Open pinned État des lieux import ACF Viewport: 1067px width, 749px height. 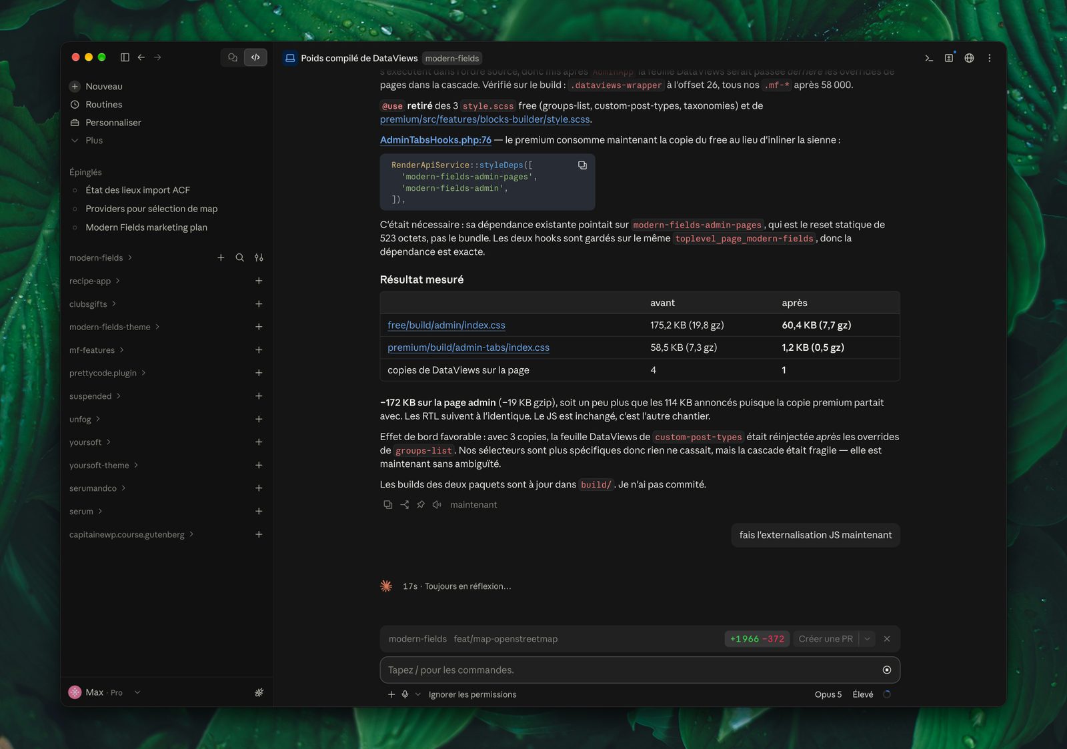click(138, 190)
